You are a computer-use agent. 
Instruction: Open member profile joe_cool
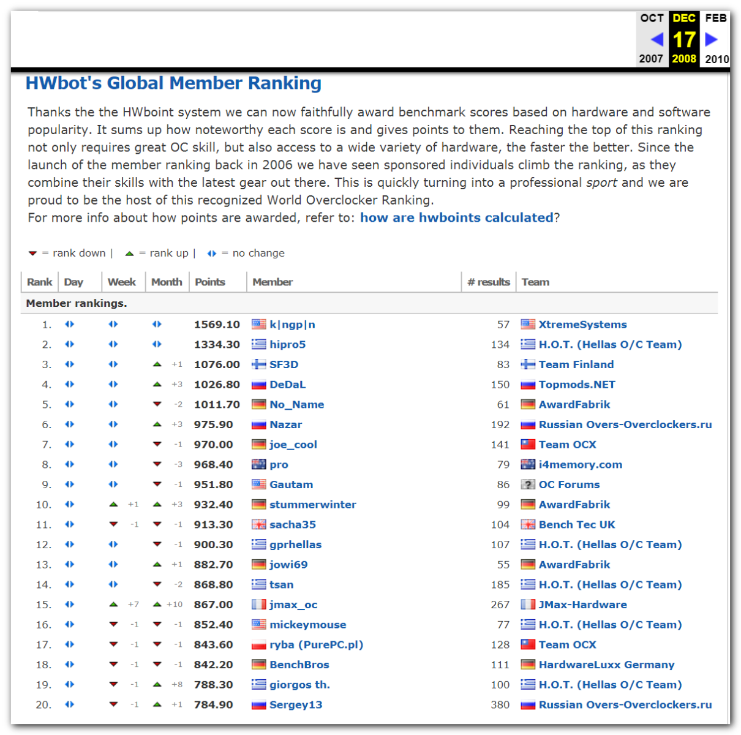293,445
